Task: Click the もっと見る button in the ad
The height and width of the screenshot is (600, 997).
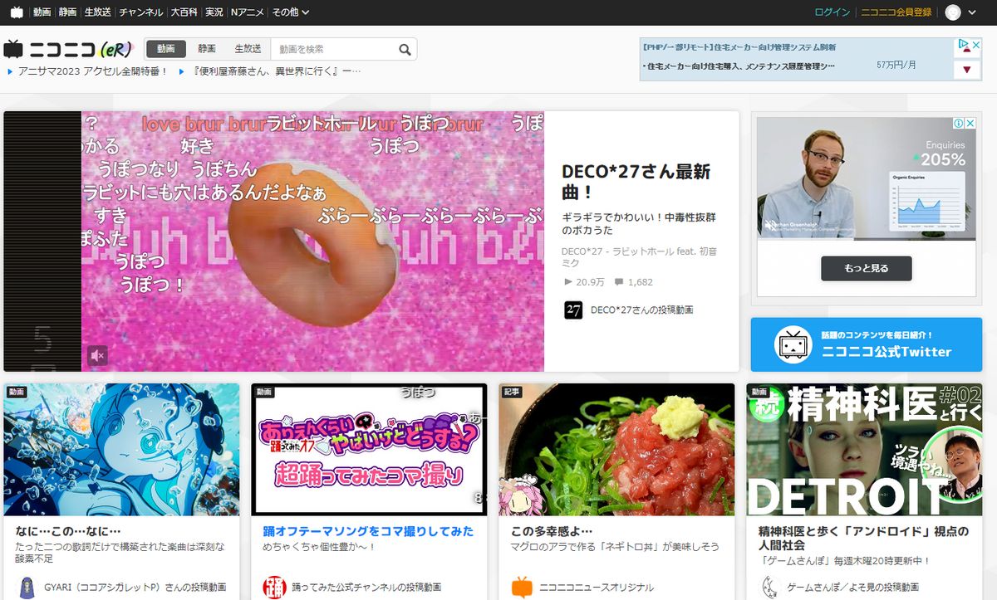Action: coord(867,268)
